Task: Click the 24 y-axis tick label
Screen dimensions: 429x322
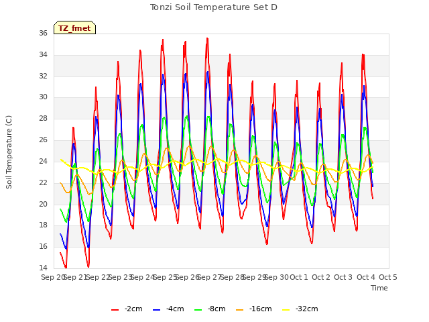Action: pos(43,161)
